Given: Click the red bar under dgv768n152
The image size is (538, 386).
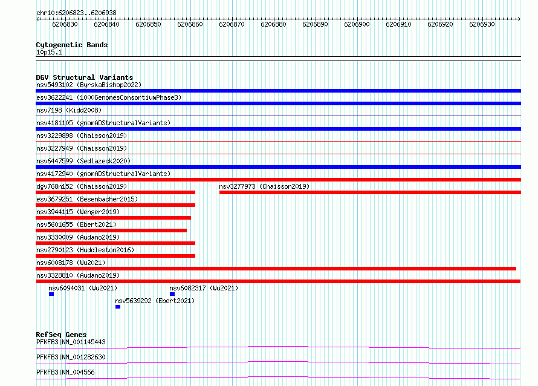Looking at the screenshot, I should [x=115, y=192].
